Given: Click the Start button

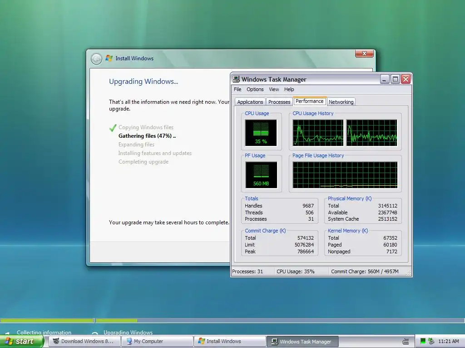Looking at the screenshot, I should 21,341.
